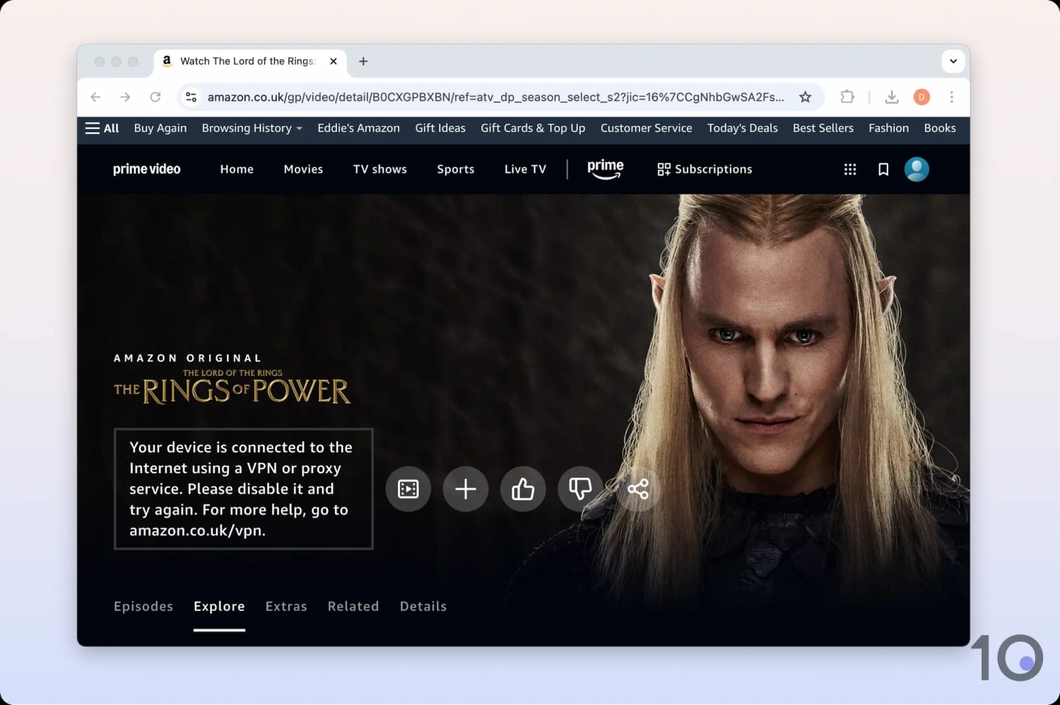This screenshot has height=705, width=1060.
Task: Navigate to TV shows section
Action: (379, 170)
